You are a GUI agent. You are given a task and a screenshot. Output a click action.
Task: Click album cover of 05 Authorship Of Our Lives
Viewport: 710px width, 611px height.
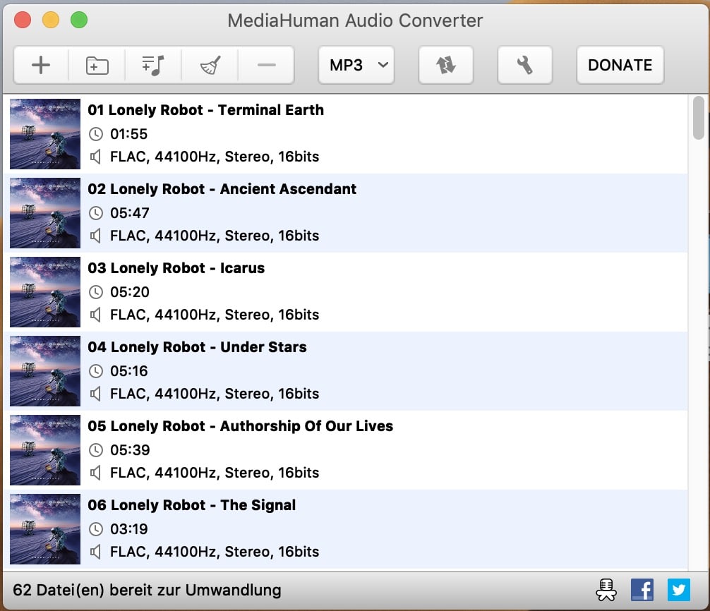coord(45,450)
